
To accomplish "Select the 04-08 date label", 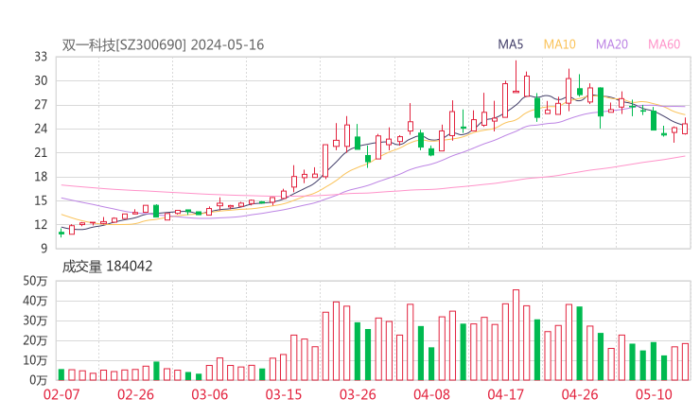I will coord(431,394).
